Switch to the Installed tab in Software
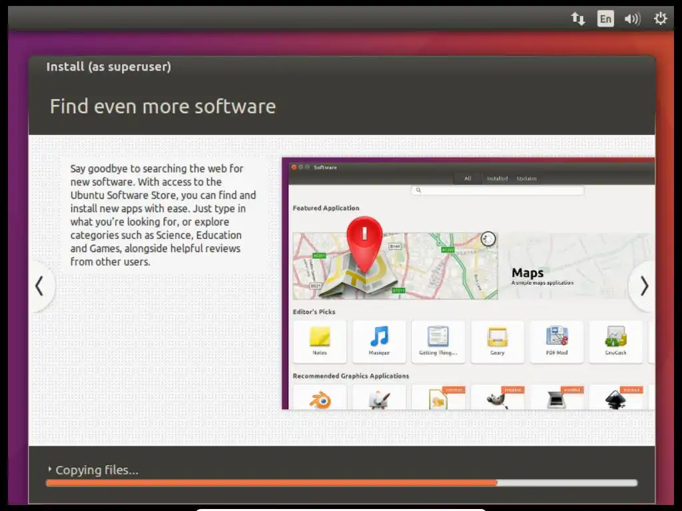 click(497, 178)
